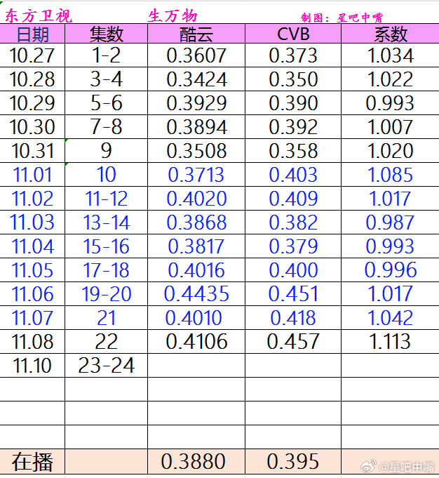This screenshot has width=439, height=478.
Task: Select the 酷云 header cell
Action: click(x=196, y=34)
